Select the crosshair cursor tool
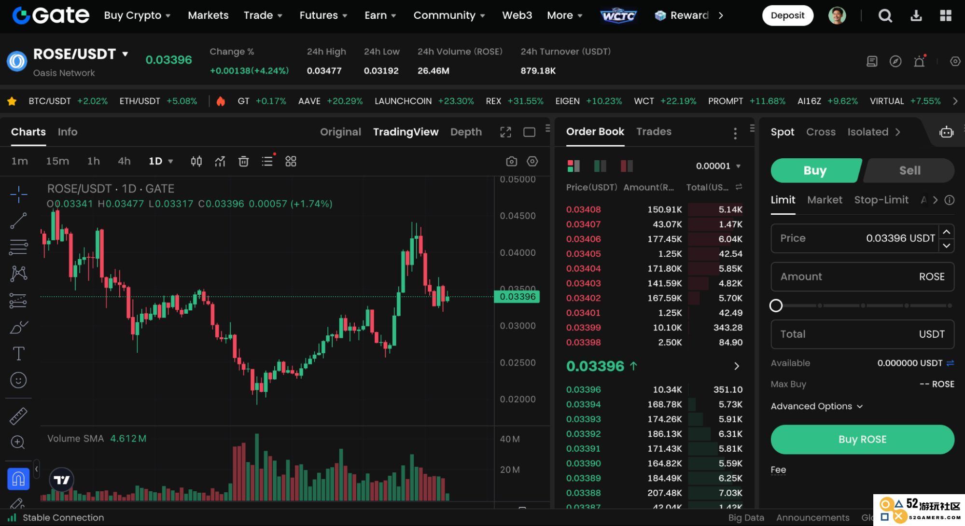This screenshot has height=526, width=965. 19,194
